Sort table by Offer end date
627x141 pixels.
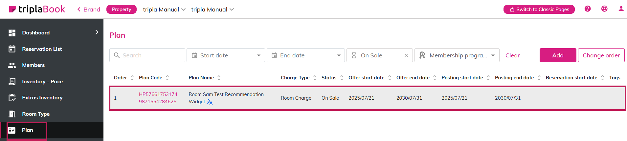click(435, 78)
